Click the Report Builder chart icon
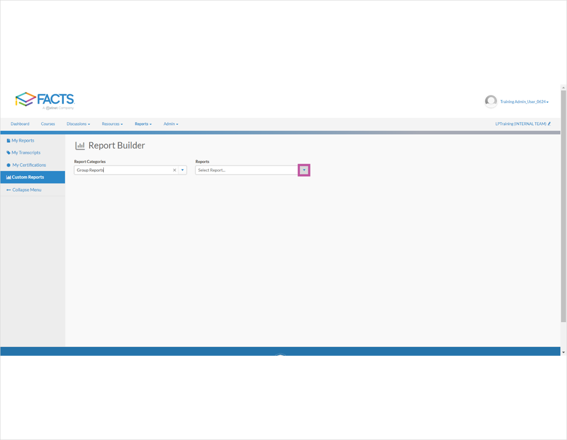 pyautogui.click(x=80, y=145)
